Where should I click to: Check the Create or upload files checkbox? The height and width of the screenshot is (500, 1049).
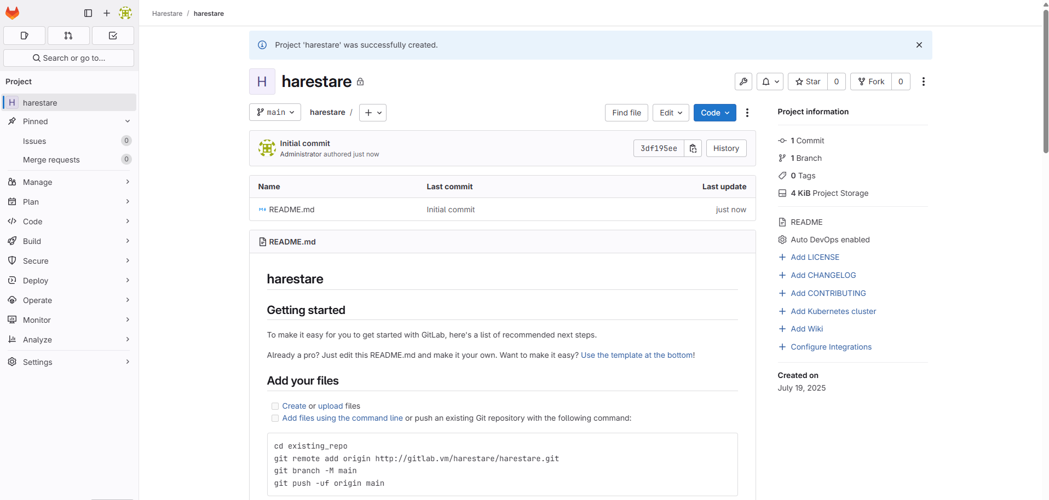tap(275, 406)
